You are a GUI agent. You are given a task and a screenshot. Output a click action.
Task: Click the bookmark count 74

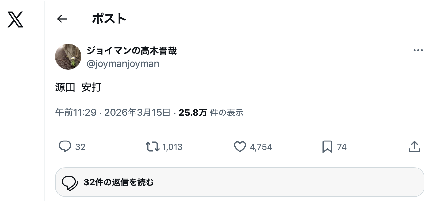pyautogui.click(x=342, y=147)
